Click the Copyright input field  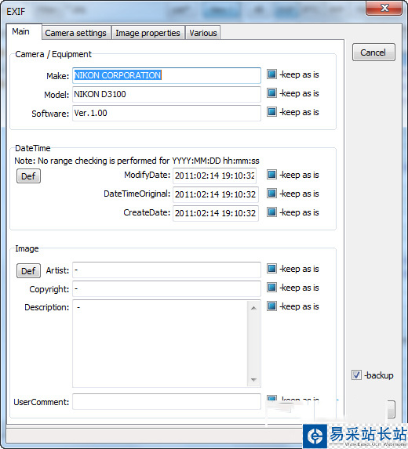click(166, 288)
